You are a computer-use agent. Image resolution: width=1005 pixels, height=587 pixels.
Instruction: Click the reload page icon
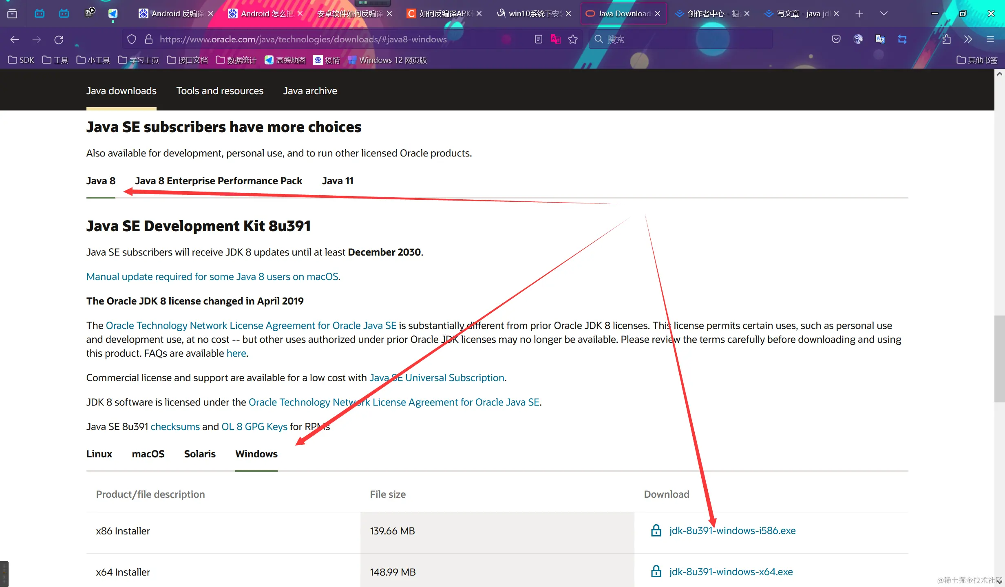[x=59, y=40]
